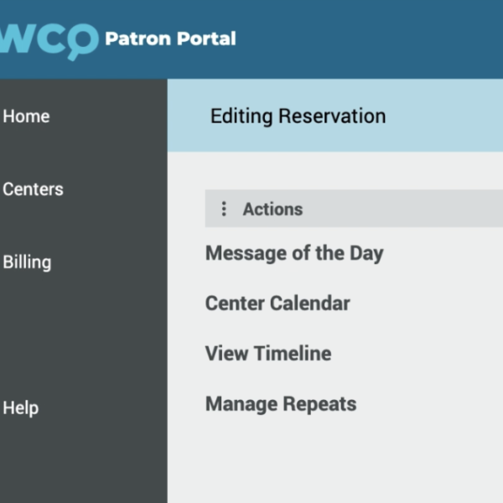
Task: Click the Editing Reservation heading
Action: 298,117
